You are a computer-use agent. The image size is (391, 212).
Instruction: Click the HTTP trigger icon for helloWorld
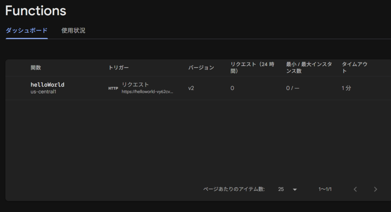pyautogui.click(x=113, y=88)
